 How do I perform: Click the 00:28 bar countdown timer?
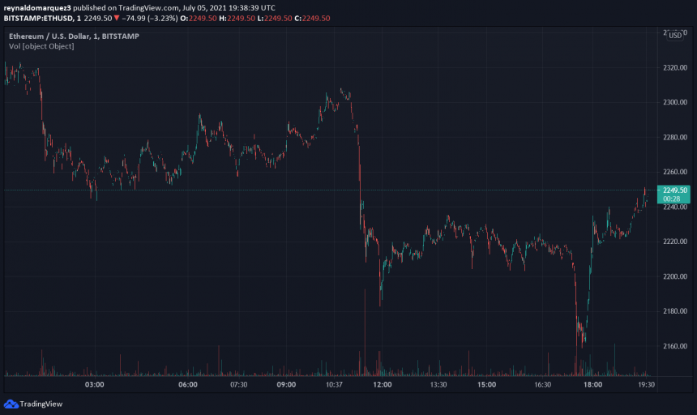671,199
